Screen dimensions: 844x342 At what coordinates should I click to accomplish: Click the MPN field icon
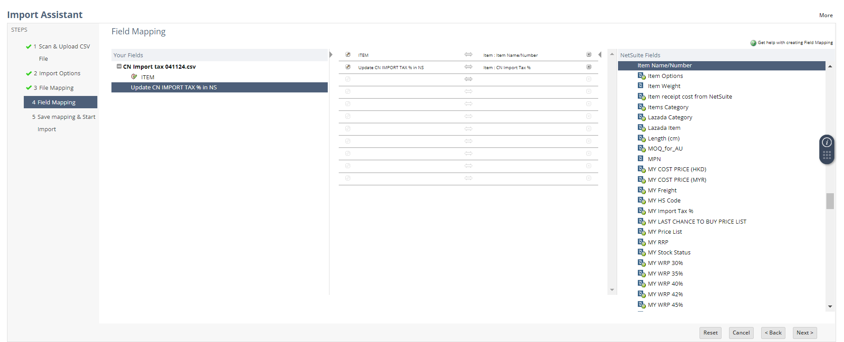(x=641, y=159)
